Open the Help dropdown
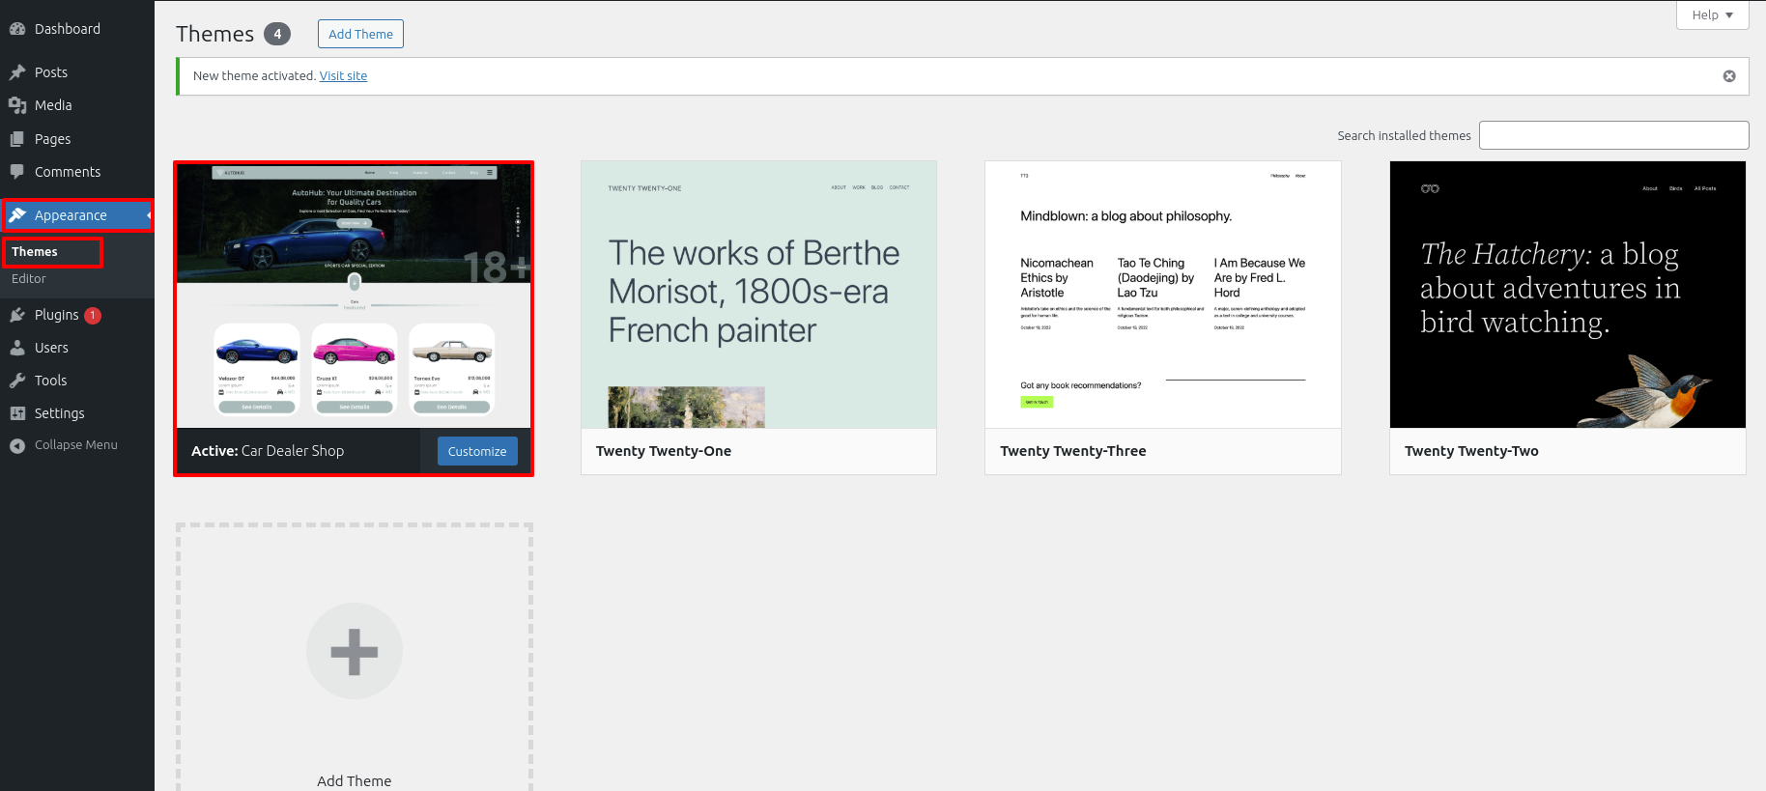 1712,14
